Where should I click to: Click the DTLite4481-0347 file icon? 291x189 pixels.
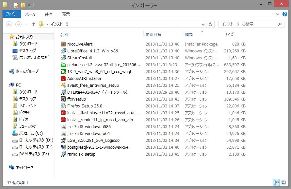click(x=63, y=92)
